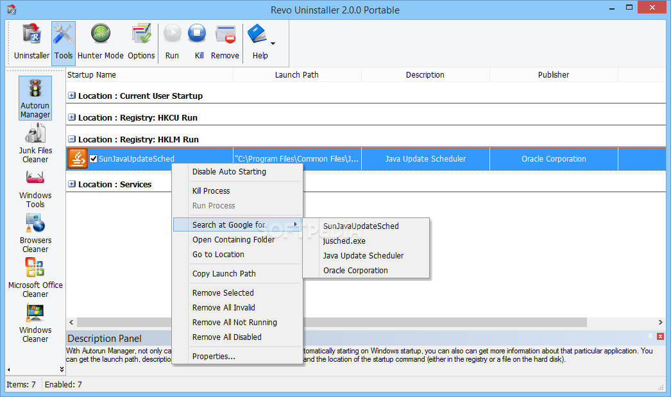Expand Location: Registry HKCU Run

72,117
